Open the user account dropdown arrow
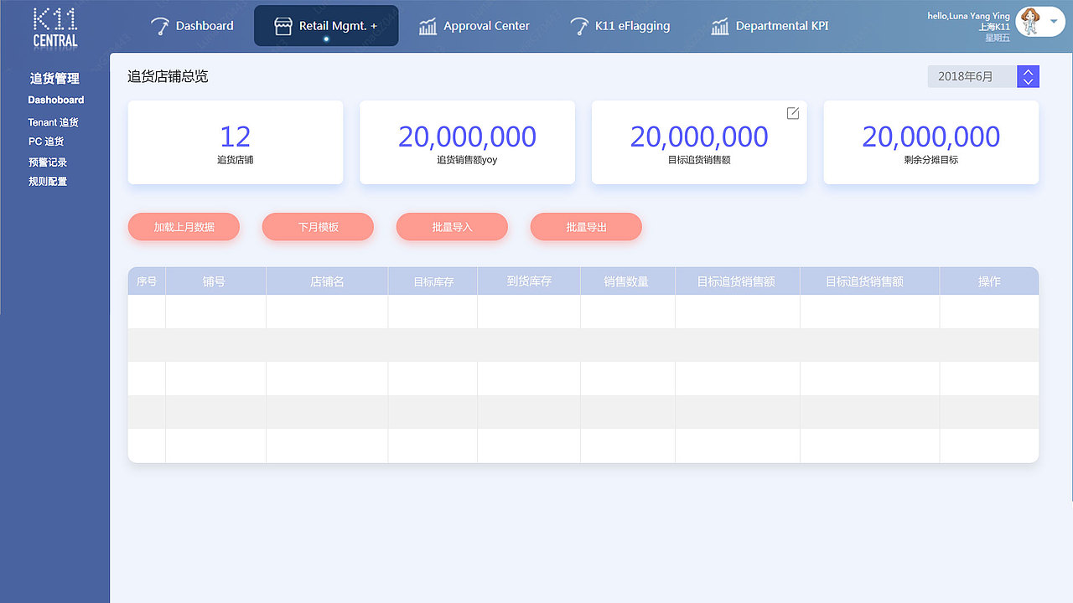Viewport: 1073px width, 603px height. (x=1054, y=22)
